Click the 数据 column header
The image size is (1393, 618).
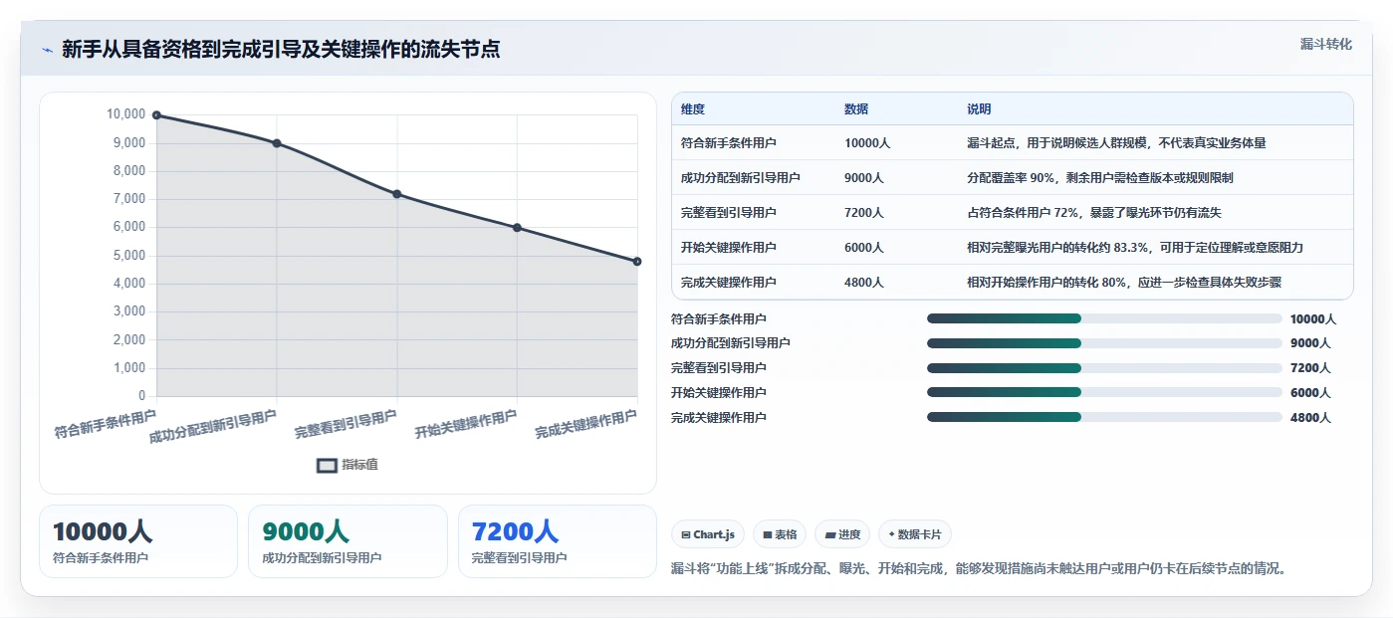coord(856,109)
